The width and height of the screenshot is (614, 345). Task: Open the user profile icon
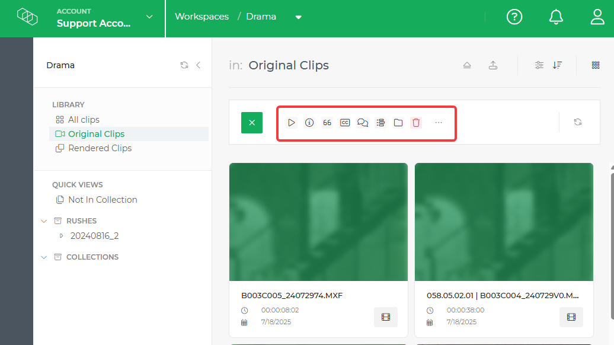597,17
